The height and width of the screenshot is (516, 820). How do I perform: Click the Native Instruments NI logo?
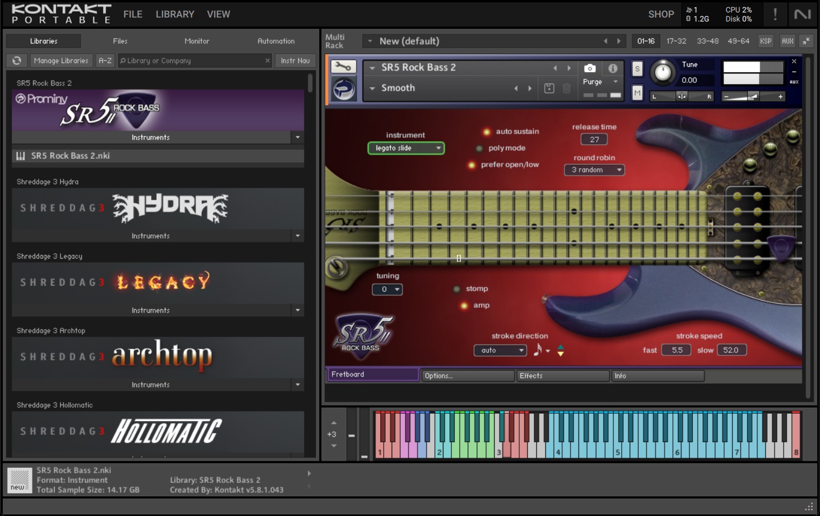click(x=803, y=14)
